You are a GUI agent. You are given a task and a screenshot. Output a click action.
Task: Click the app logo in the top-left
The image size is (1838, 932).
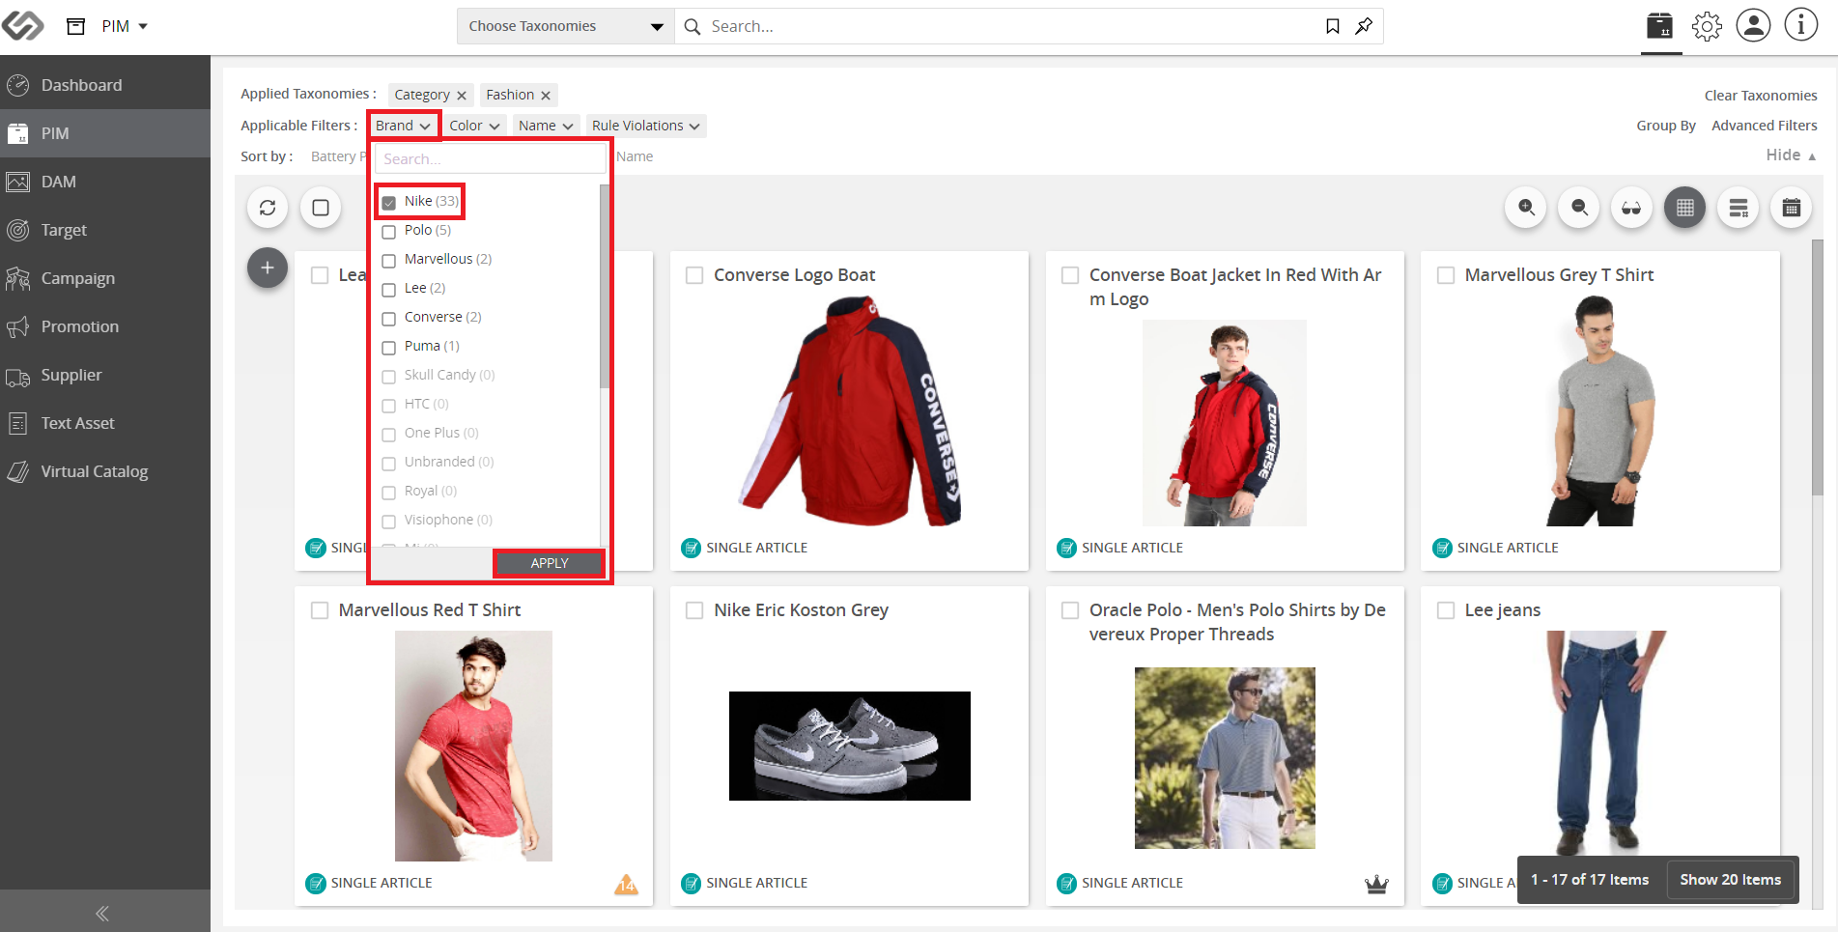tap(22, 26)
